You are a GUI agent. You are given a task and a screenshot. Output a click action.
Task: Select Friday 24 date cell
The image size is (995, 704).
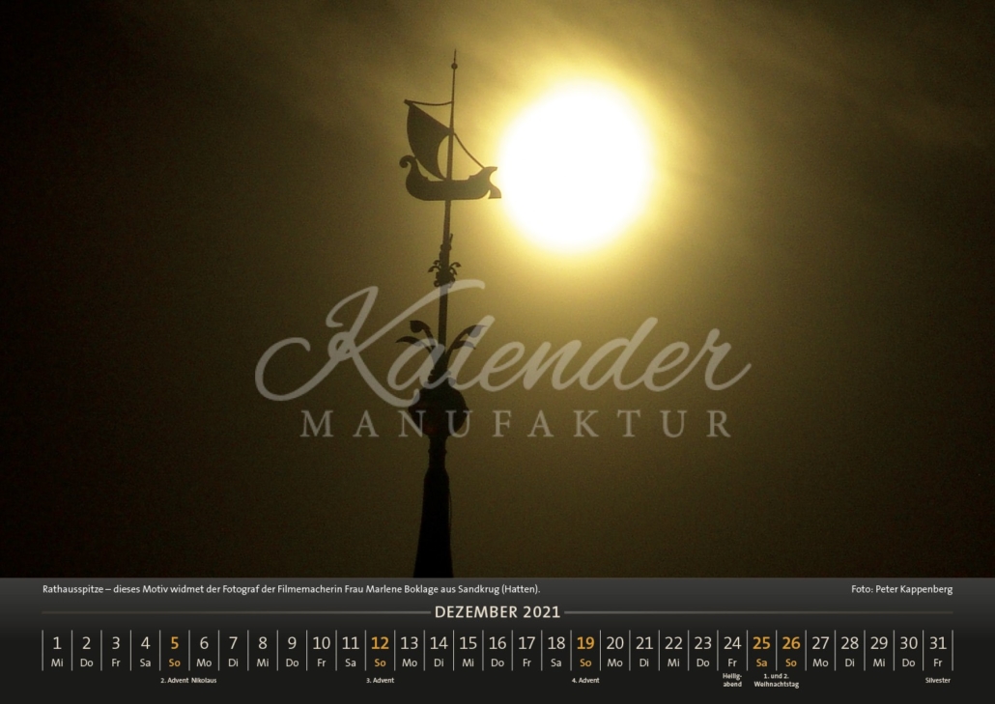click(732, 649)
